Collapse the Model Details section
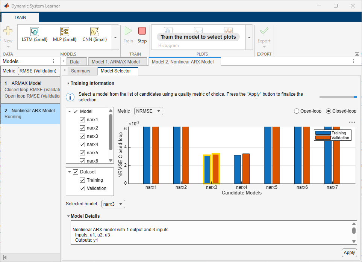Screen dimensions: 362x262 (x=68, y=216)
